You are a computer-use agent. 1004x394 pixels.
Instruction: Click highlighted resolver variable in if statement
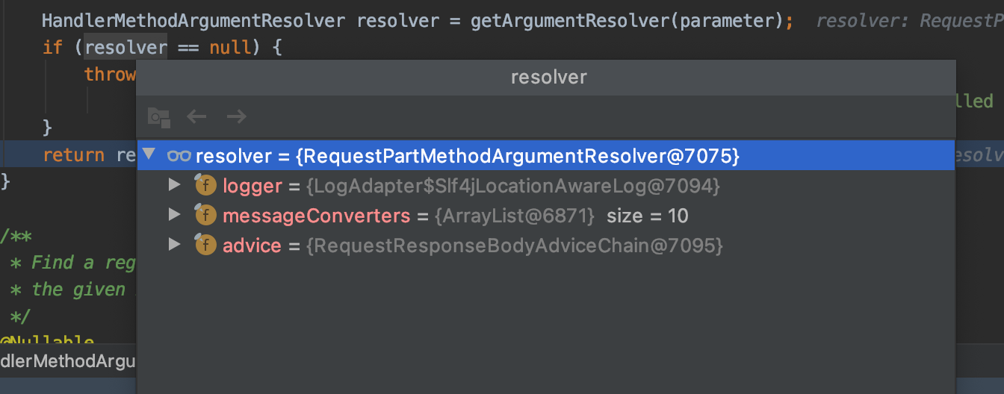pos(125,49)
